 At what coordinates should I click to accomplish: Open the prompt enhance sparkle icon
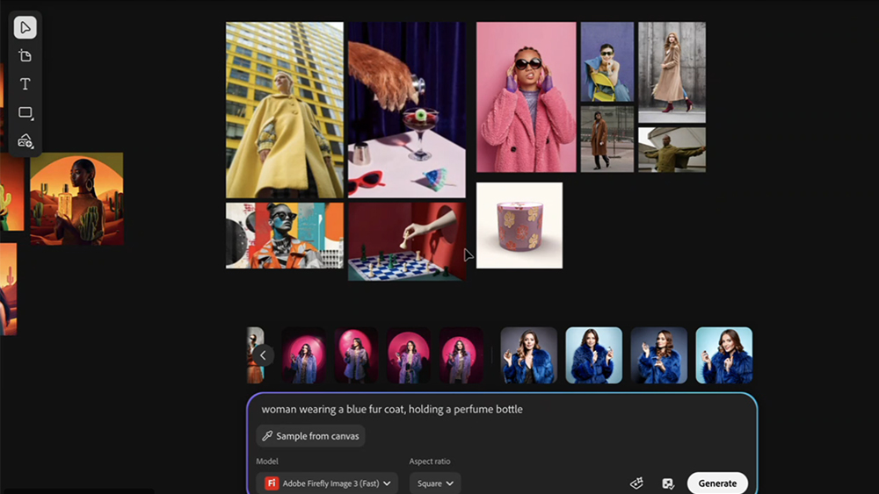[x=636, y=483]
